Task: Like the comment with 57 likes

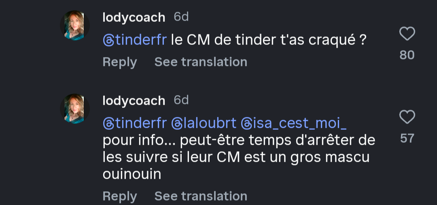Action: pyautogui.click(x=407, y=117)
